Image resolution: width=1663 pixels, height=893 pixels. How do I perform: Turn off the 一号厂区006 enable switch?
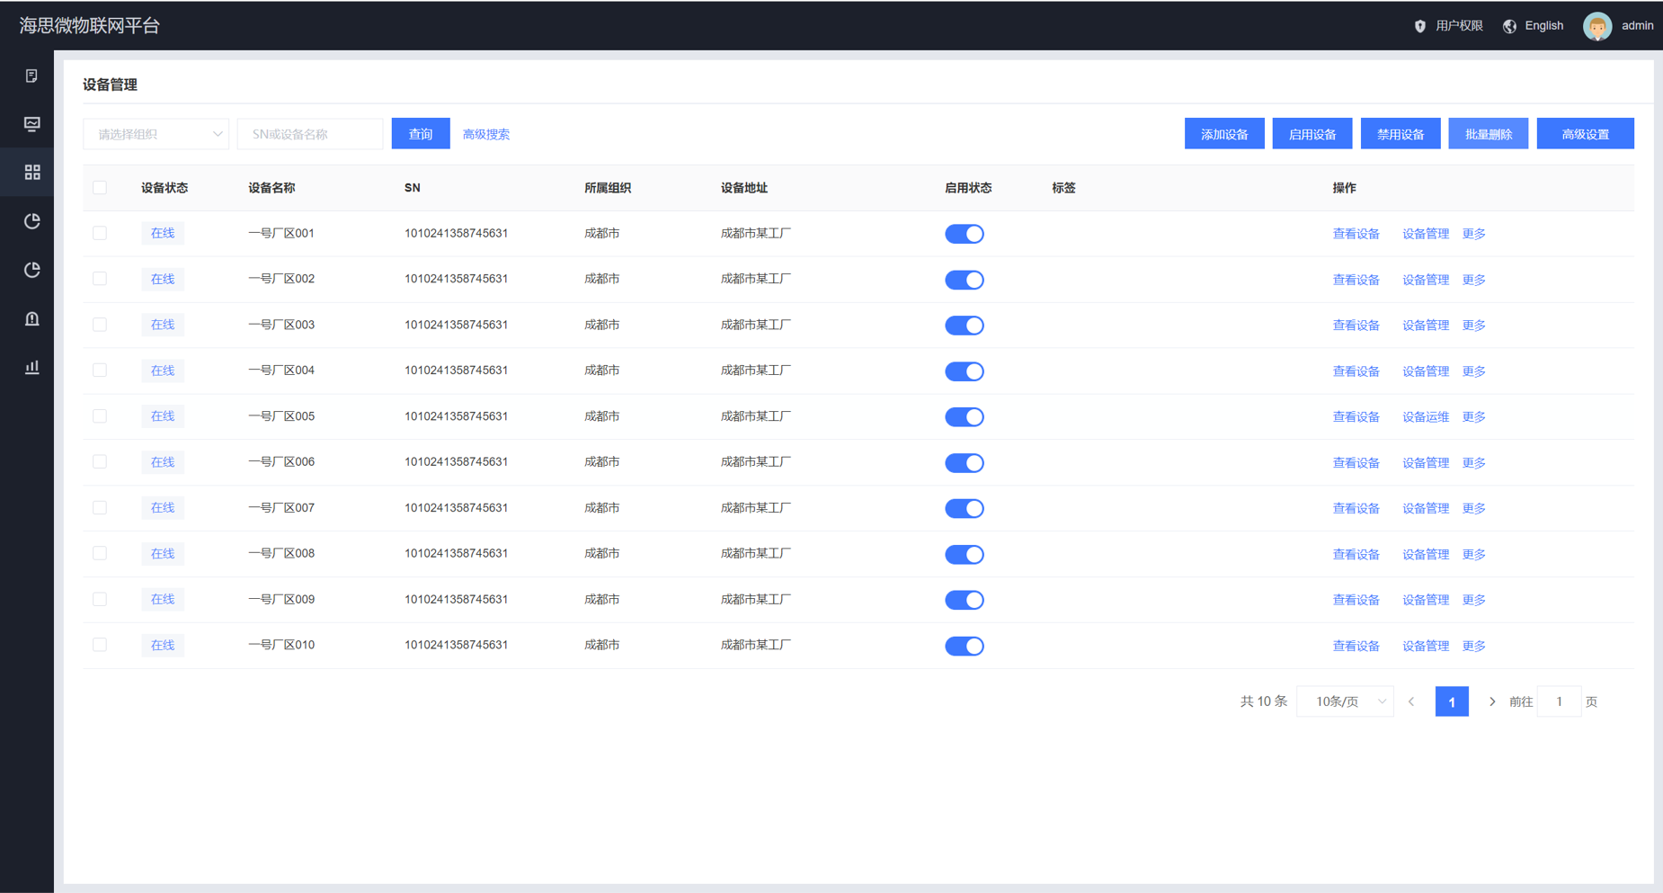[x=964, y=463]
